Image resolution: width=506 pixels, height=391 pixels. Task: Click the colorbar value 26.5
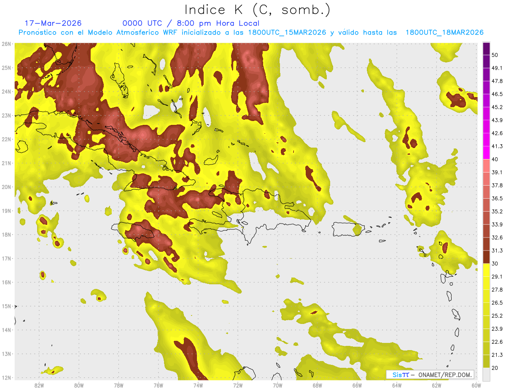pyautogui.click(x=497, y=303)
